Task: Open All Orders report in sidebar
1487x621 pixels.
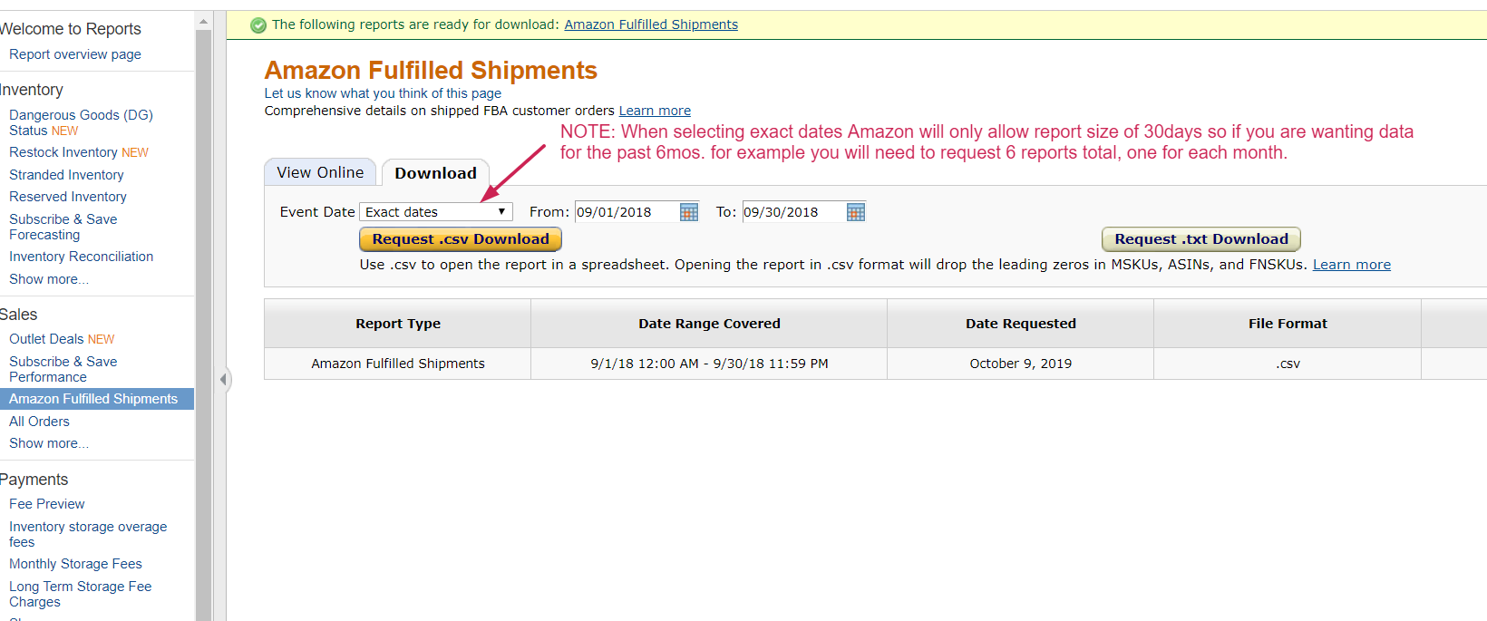Action: click(x=39, y=422)
